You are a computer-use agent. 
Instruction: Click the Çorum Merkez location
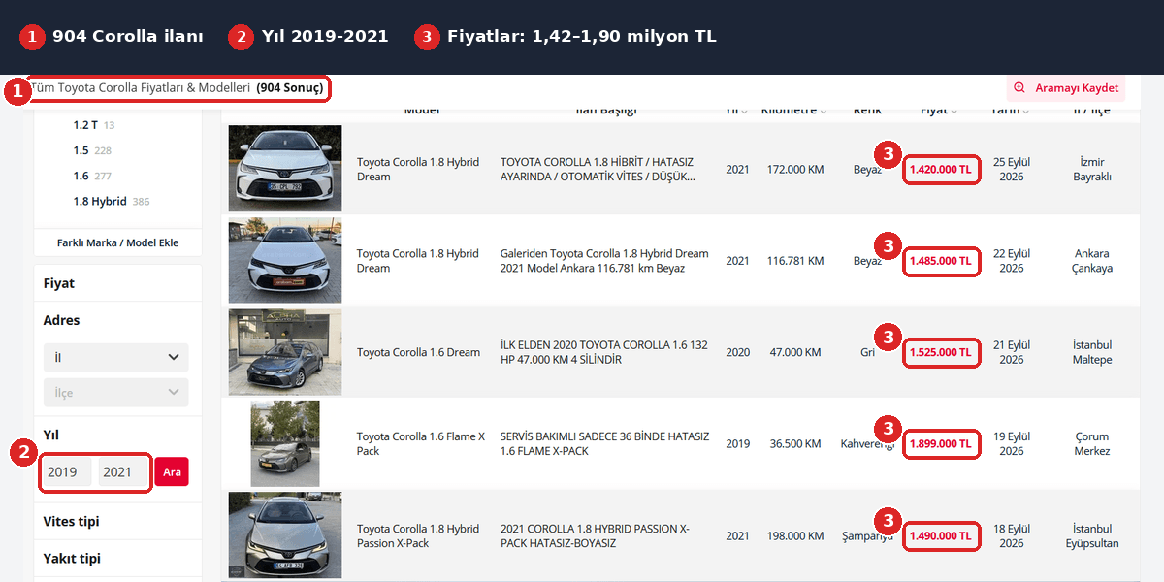click(x=1092, y=443)
